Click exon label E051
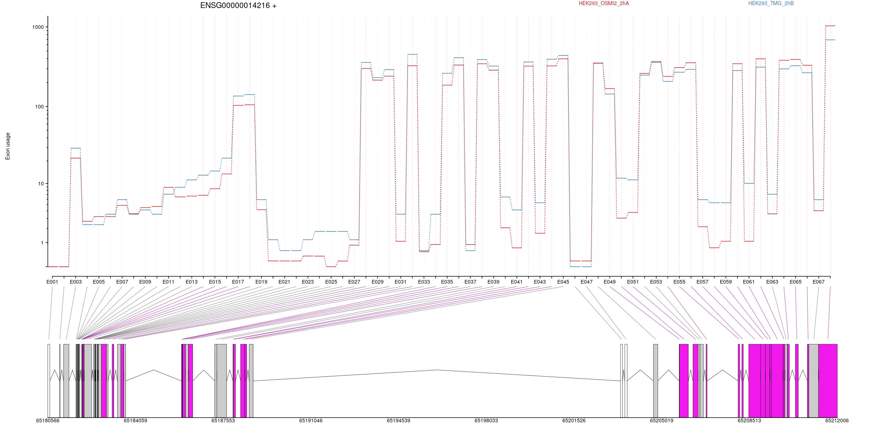This screenshot has height=438, width=877. point(633,282)
